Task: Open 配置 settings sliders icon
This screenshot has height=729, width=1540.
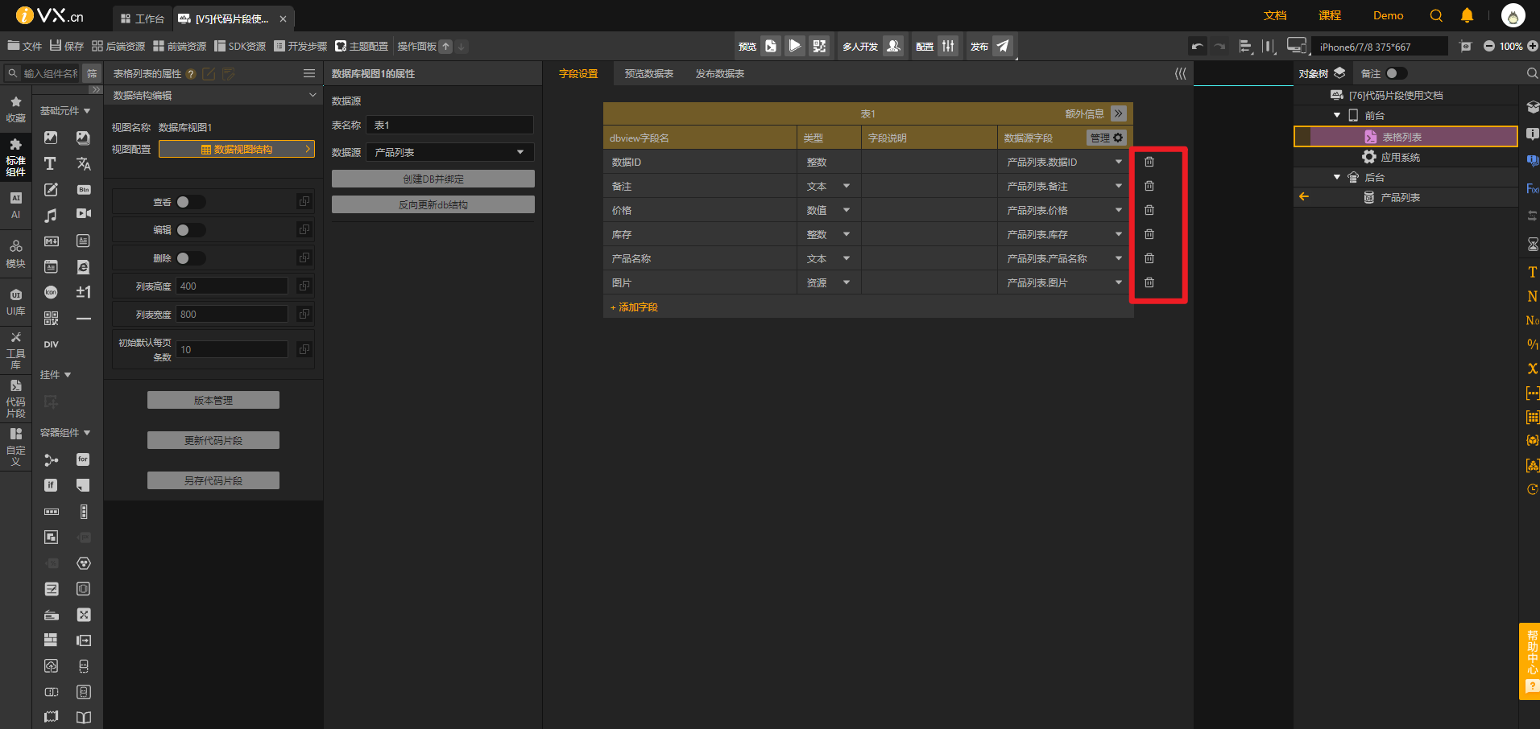Action: point(948,46)
